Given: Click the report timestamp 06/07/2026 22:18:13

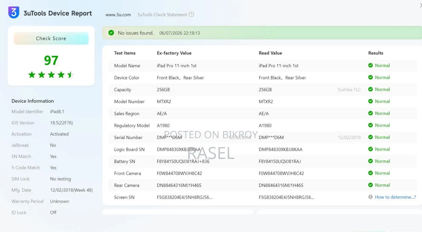Looking at the screenshot, I should (180, 33).
